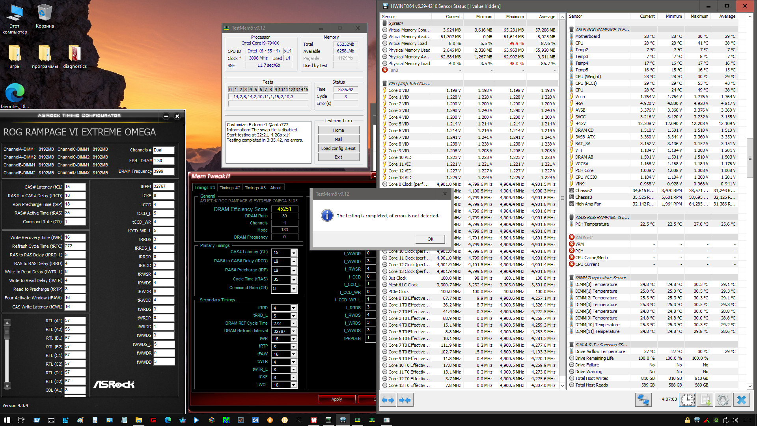Open DRAM REF Cycle Time dropdown
Image resolution: width=757 pixels, height=426 pixels.
294,323
